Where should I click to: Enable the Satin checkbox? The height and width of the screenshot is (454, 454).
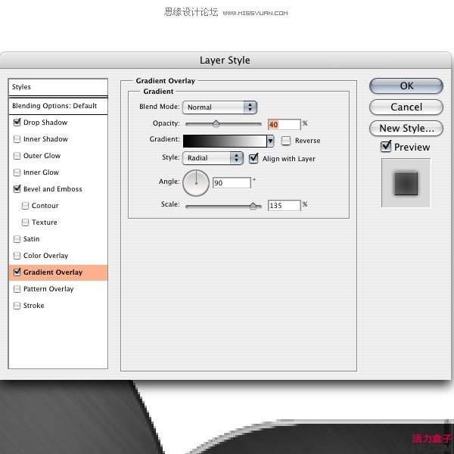pyautogui.click(x=17, y=239)
